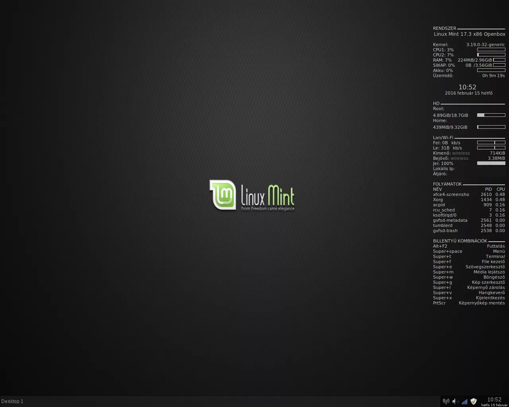Click the HD section heading
509x407 pixels.
(436, 103)
